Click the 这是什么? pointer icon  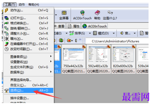[110, 13]
